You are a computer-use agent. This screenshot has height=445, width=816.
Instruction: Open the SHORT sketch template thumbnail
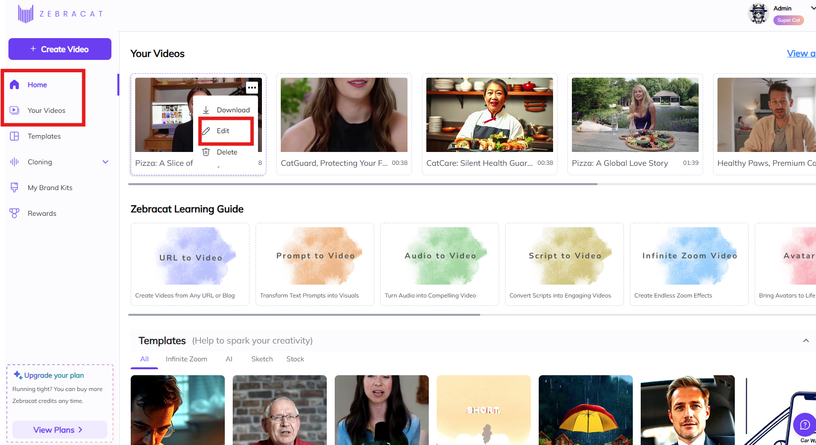click(x=484, y=410)
